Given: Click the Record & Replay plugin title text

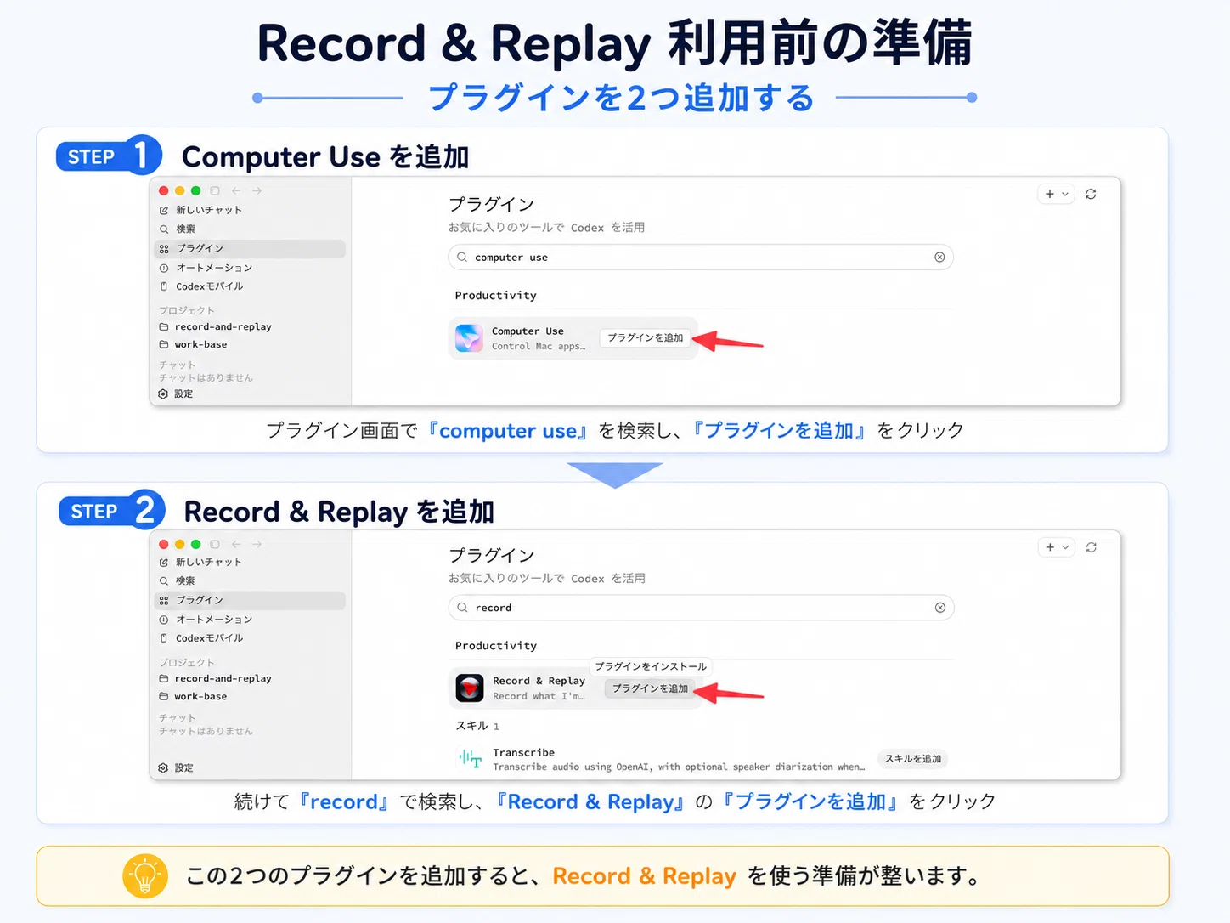Looking at the screenshot, I should 539,681.
